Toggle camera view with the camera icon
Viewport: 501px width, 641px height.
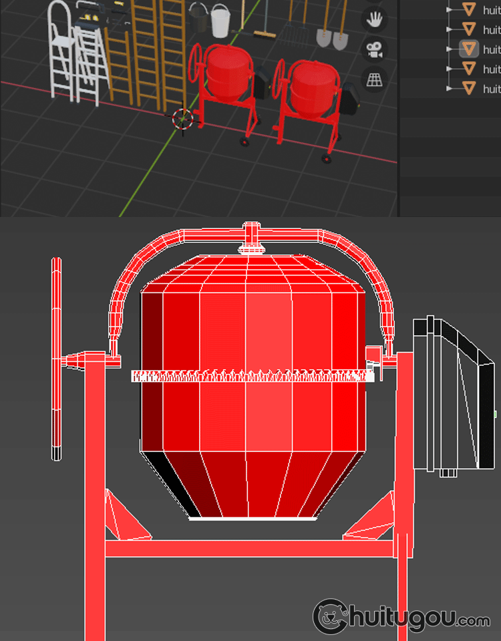point(374,50)
